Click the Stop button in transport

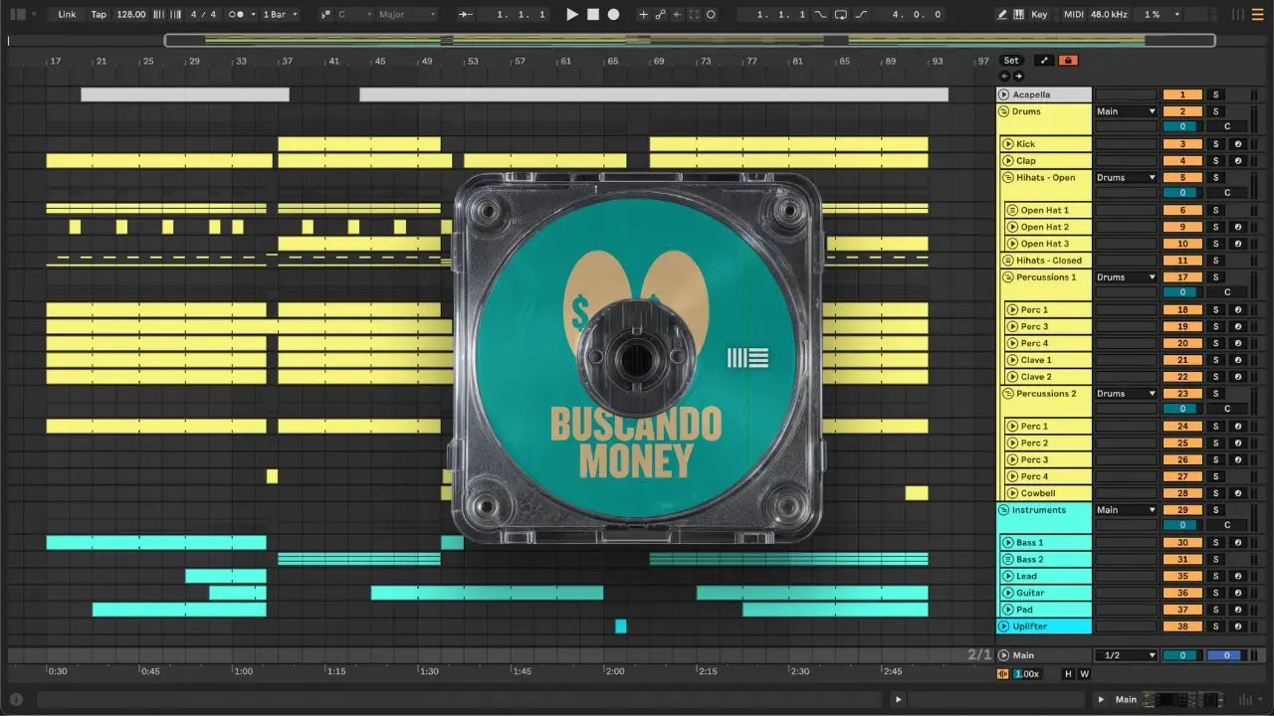pos(592,15)
